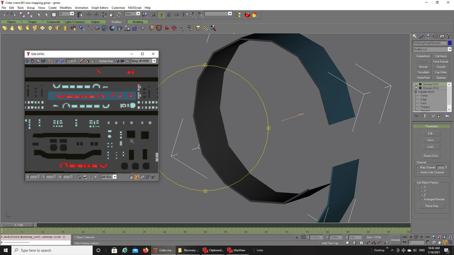The width and height of the screenshot is (454, 255).
Task: Switch to the Lights & Cameras tab
Action: click(x=74, y=22)
